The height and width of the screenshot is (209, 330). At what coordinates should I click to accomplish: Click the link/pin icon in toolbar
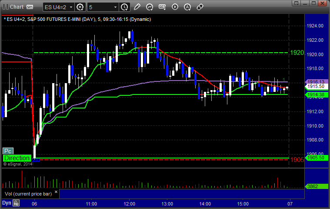tap(200, 7)
